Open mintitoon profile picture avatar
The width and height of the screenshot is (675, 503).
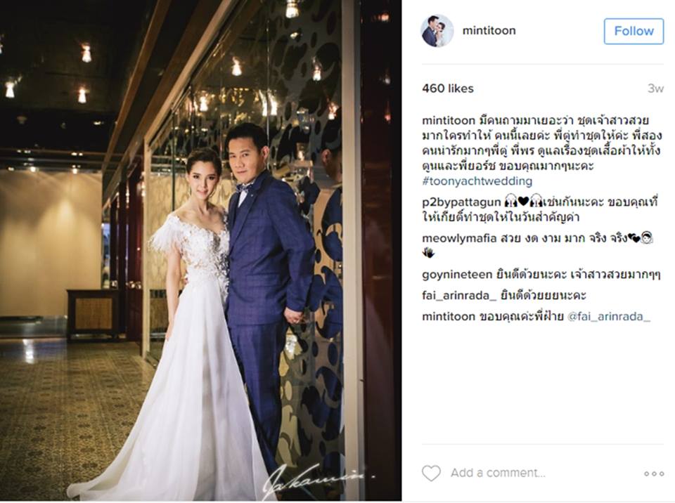click(x=437, y=30)
